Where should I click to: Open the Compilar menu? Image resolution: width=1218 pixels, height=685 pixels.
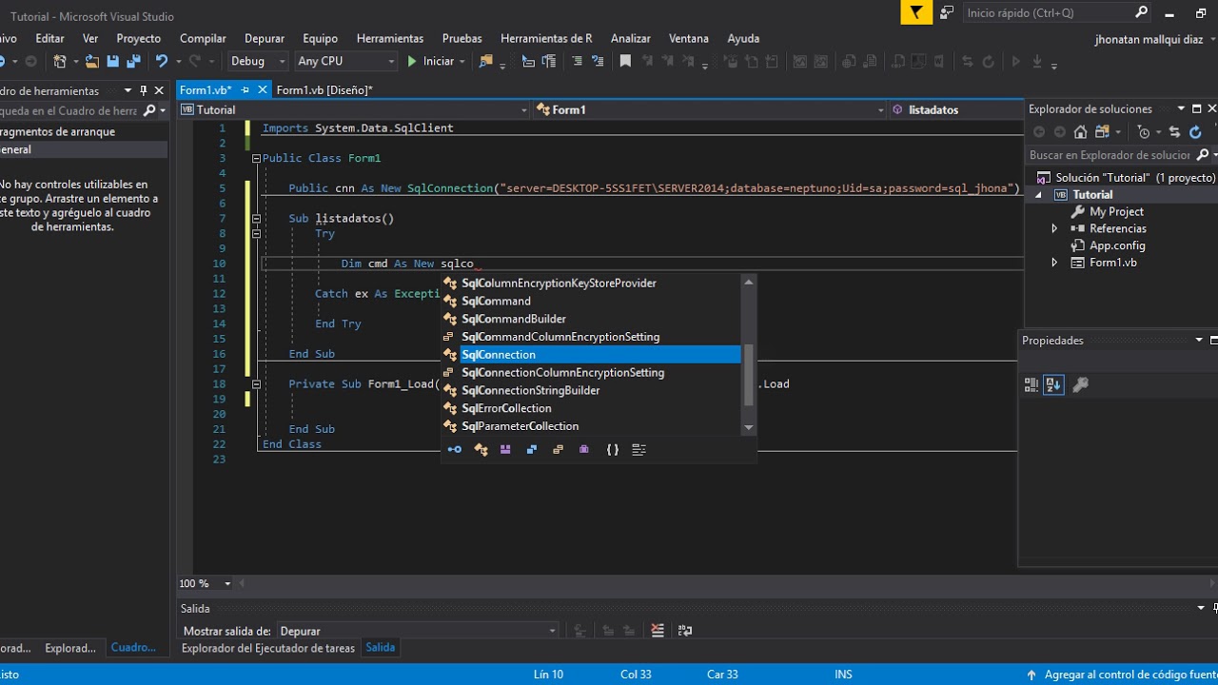[203, 38]
